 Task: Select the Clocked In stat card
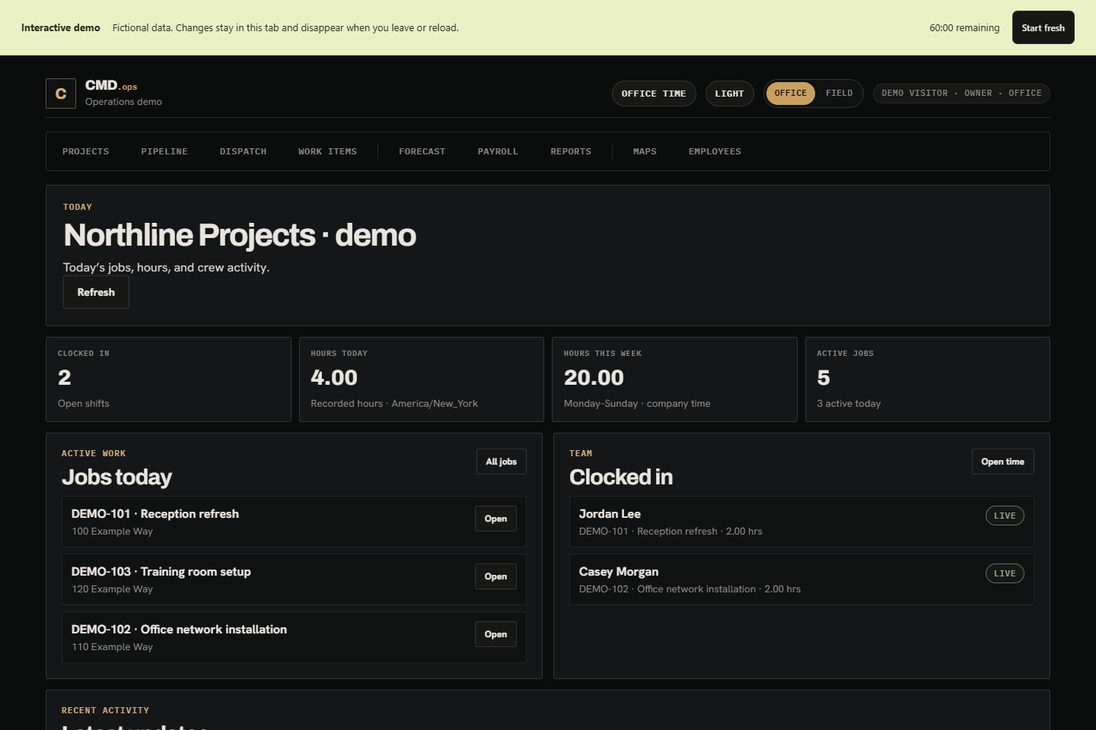pos(168,379)
